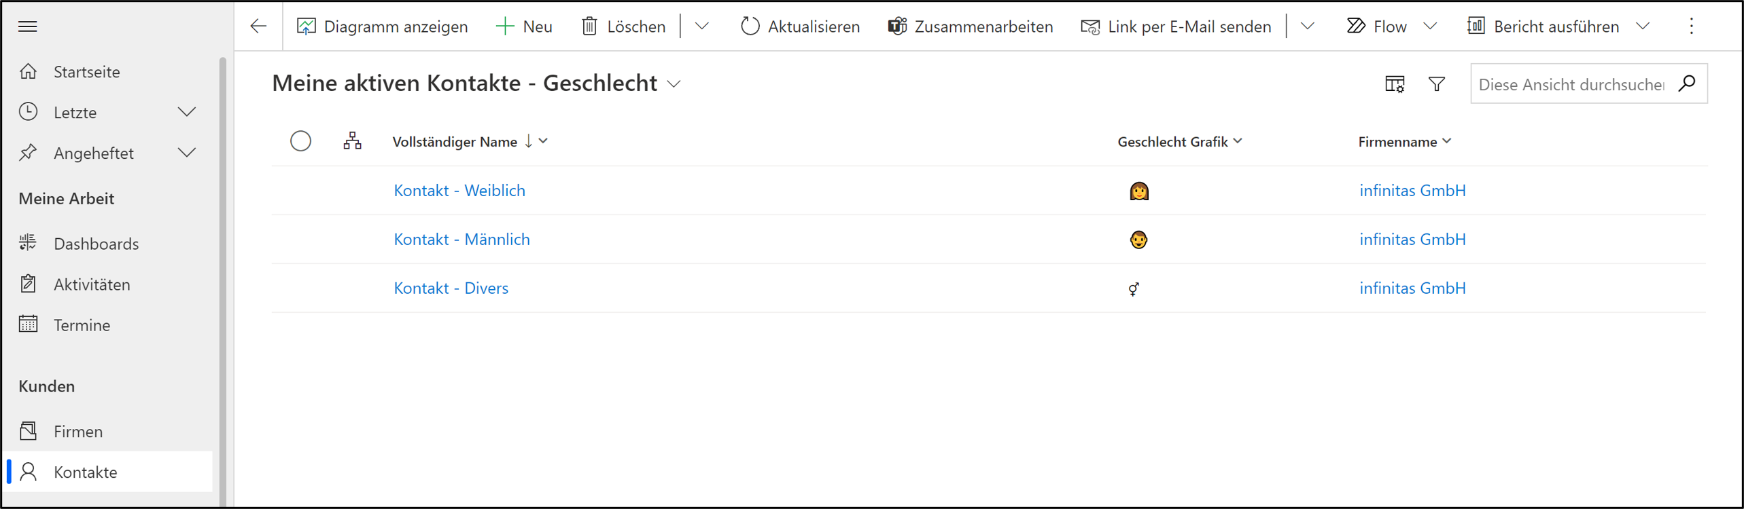Open the Kontakt - Weiblich record

[459, 191]
